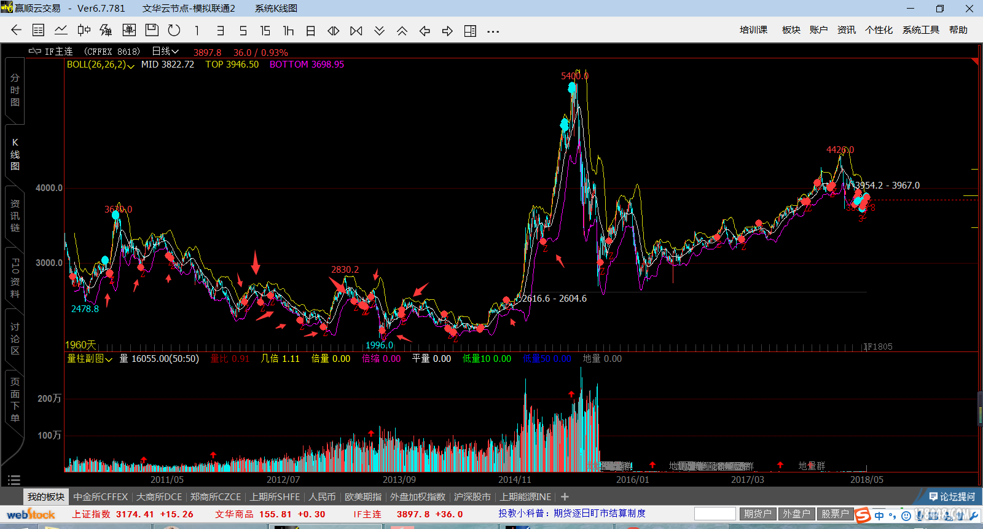
Task: Click the Sogou input method S icon
Action: point(863,515)
